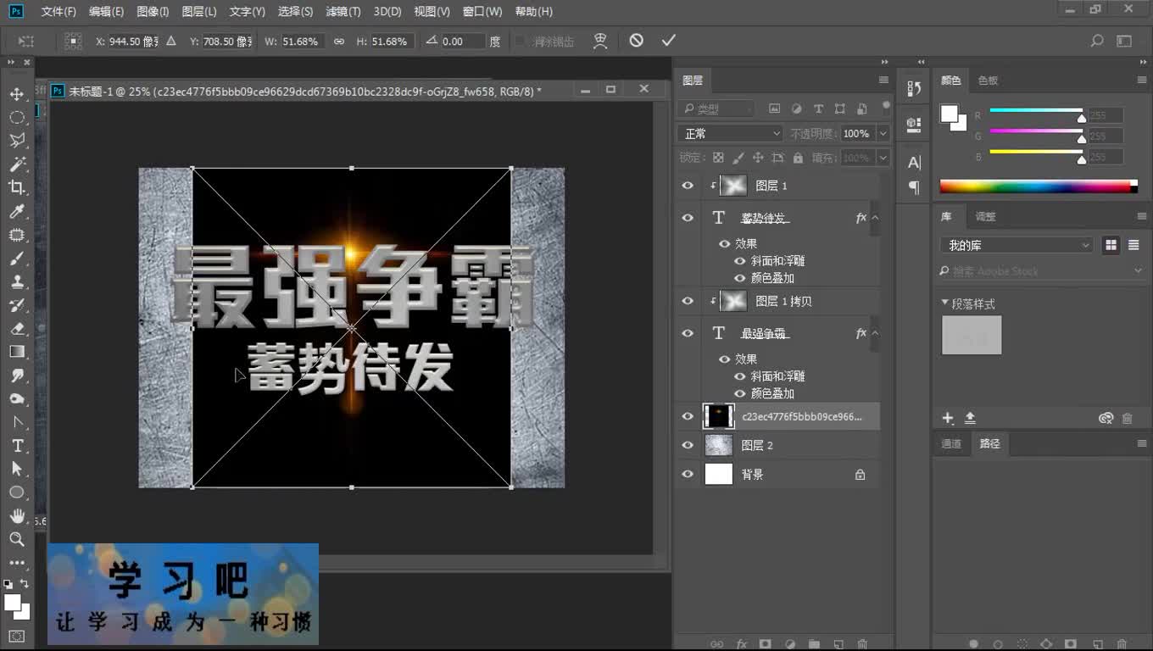1153x651 pixels.
Task: Select the Crop tool
Action: click(18, 188)
